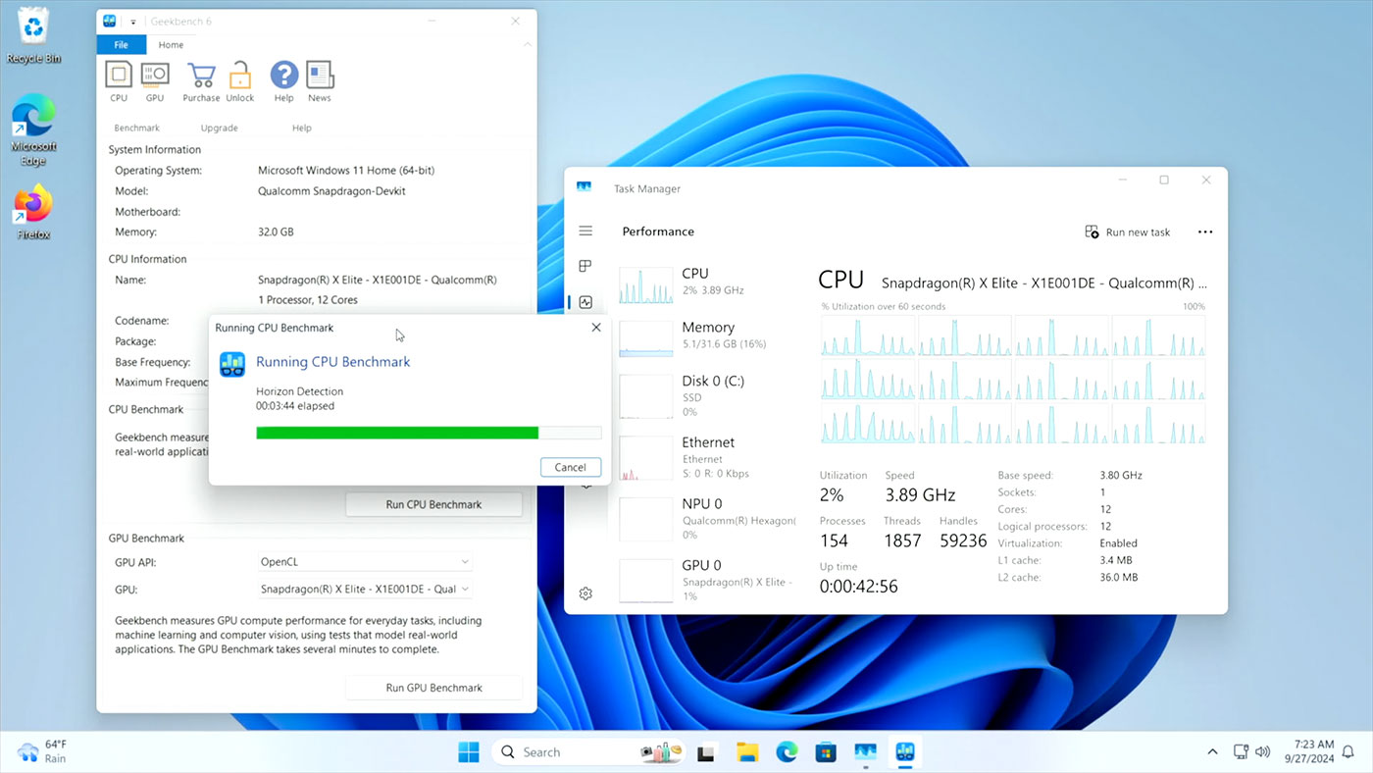Click Run new task in Task Manager
The height and width of the screenshot is (773, 1373).
click(1128, 232)
